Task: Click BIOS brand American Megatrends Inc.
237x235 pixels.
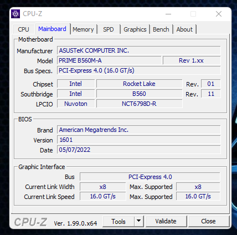Action: click(x=139, y=130)
